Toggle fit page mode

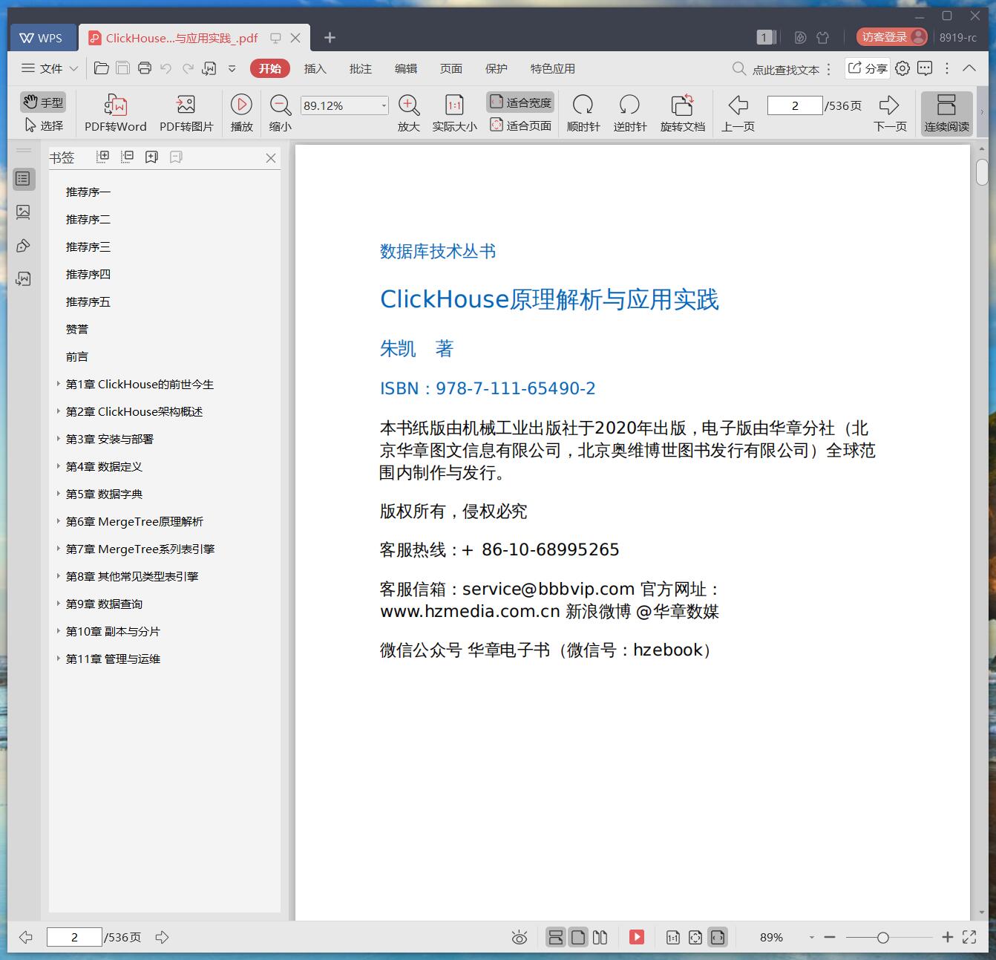(520, 125)
